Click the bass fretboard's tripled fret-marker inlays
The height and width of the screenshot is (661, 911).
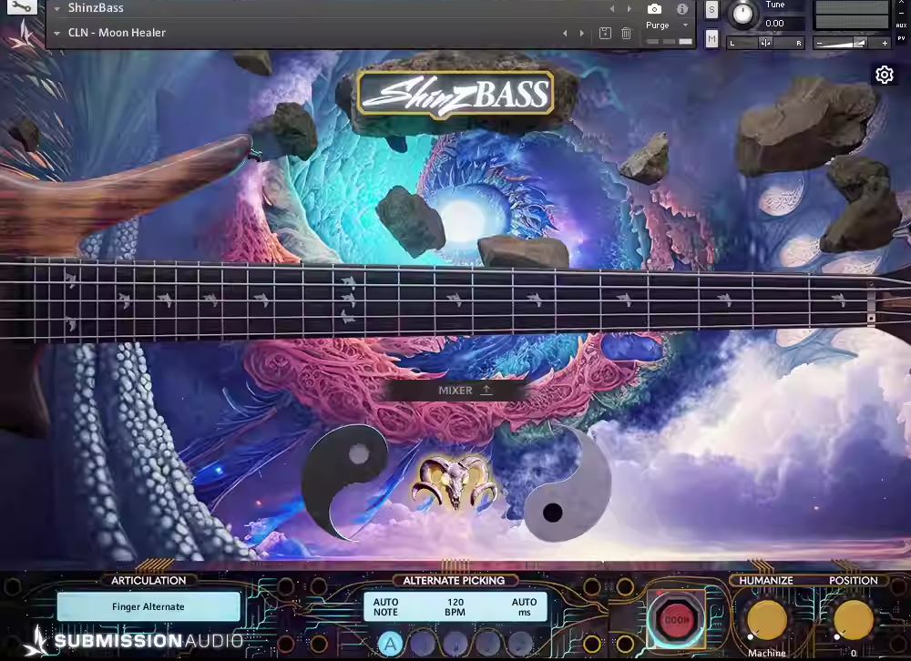tap(347, 300)
